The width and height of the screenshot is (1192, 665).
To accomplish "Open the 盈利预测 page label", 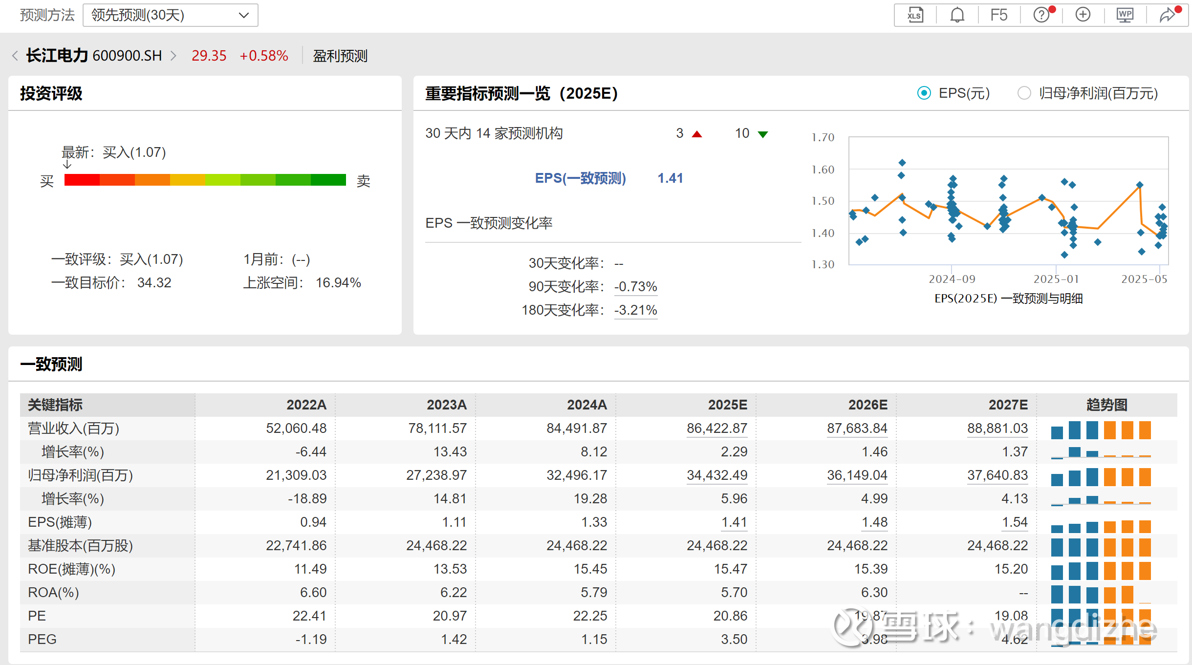I will 340,56.
